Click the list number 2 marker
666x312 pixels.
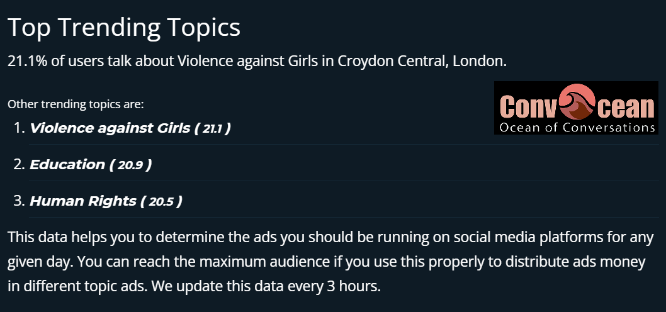(20, 164)
